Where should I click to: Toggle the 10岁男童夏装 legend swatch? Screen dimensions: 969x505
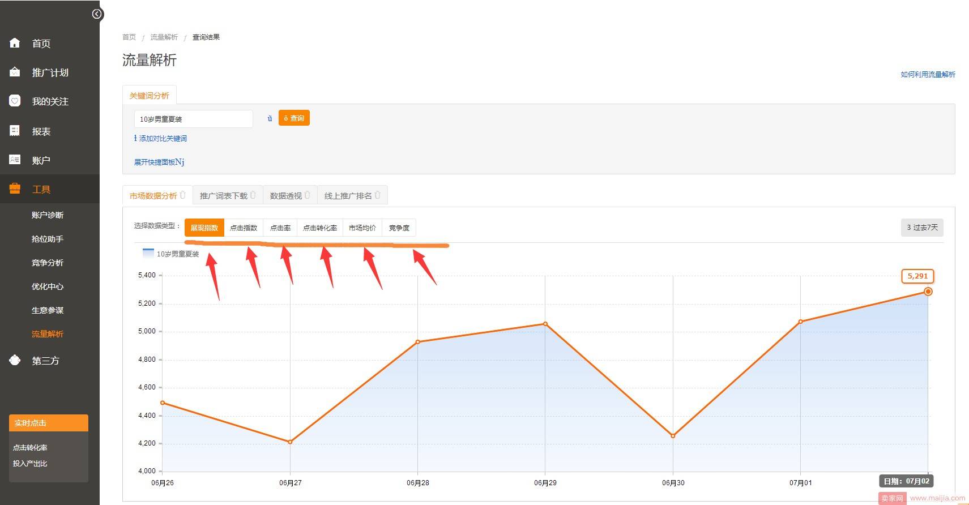(x=148, y=252)
